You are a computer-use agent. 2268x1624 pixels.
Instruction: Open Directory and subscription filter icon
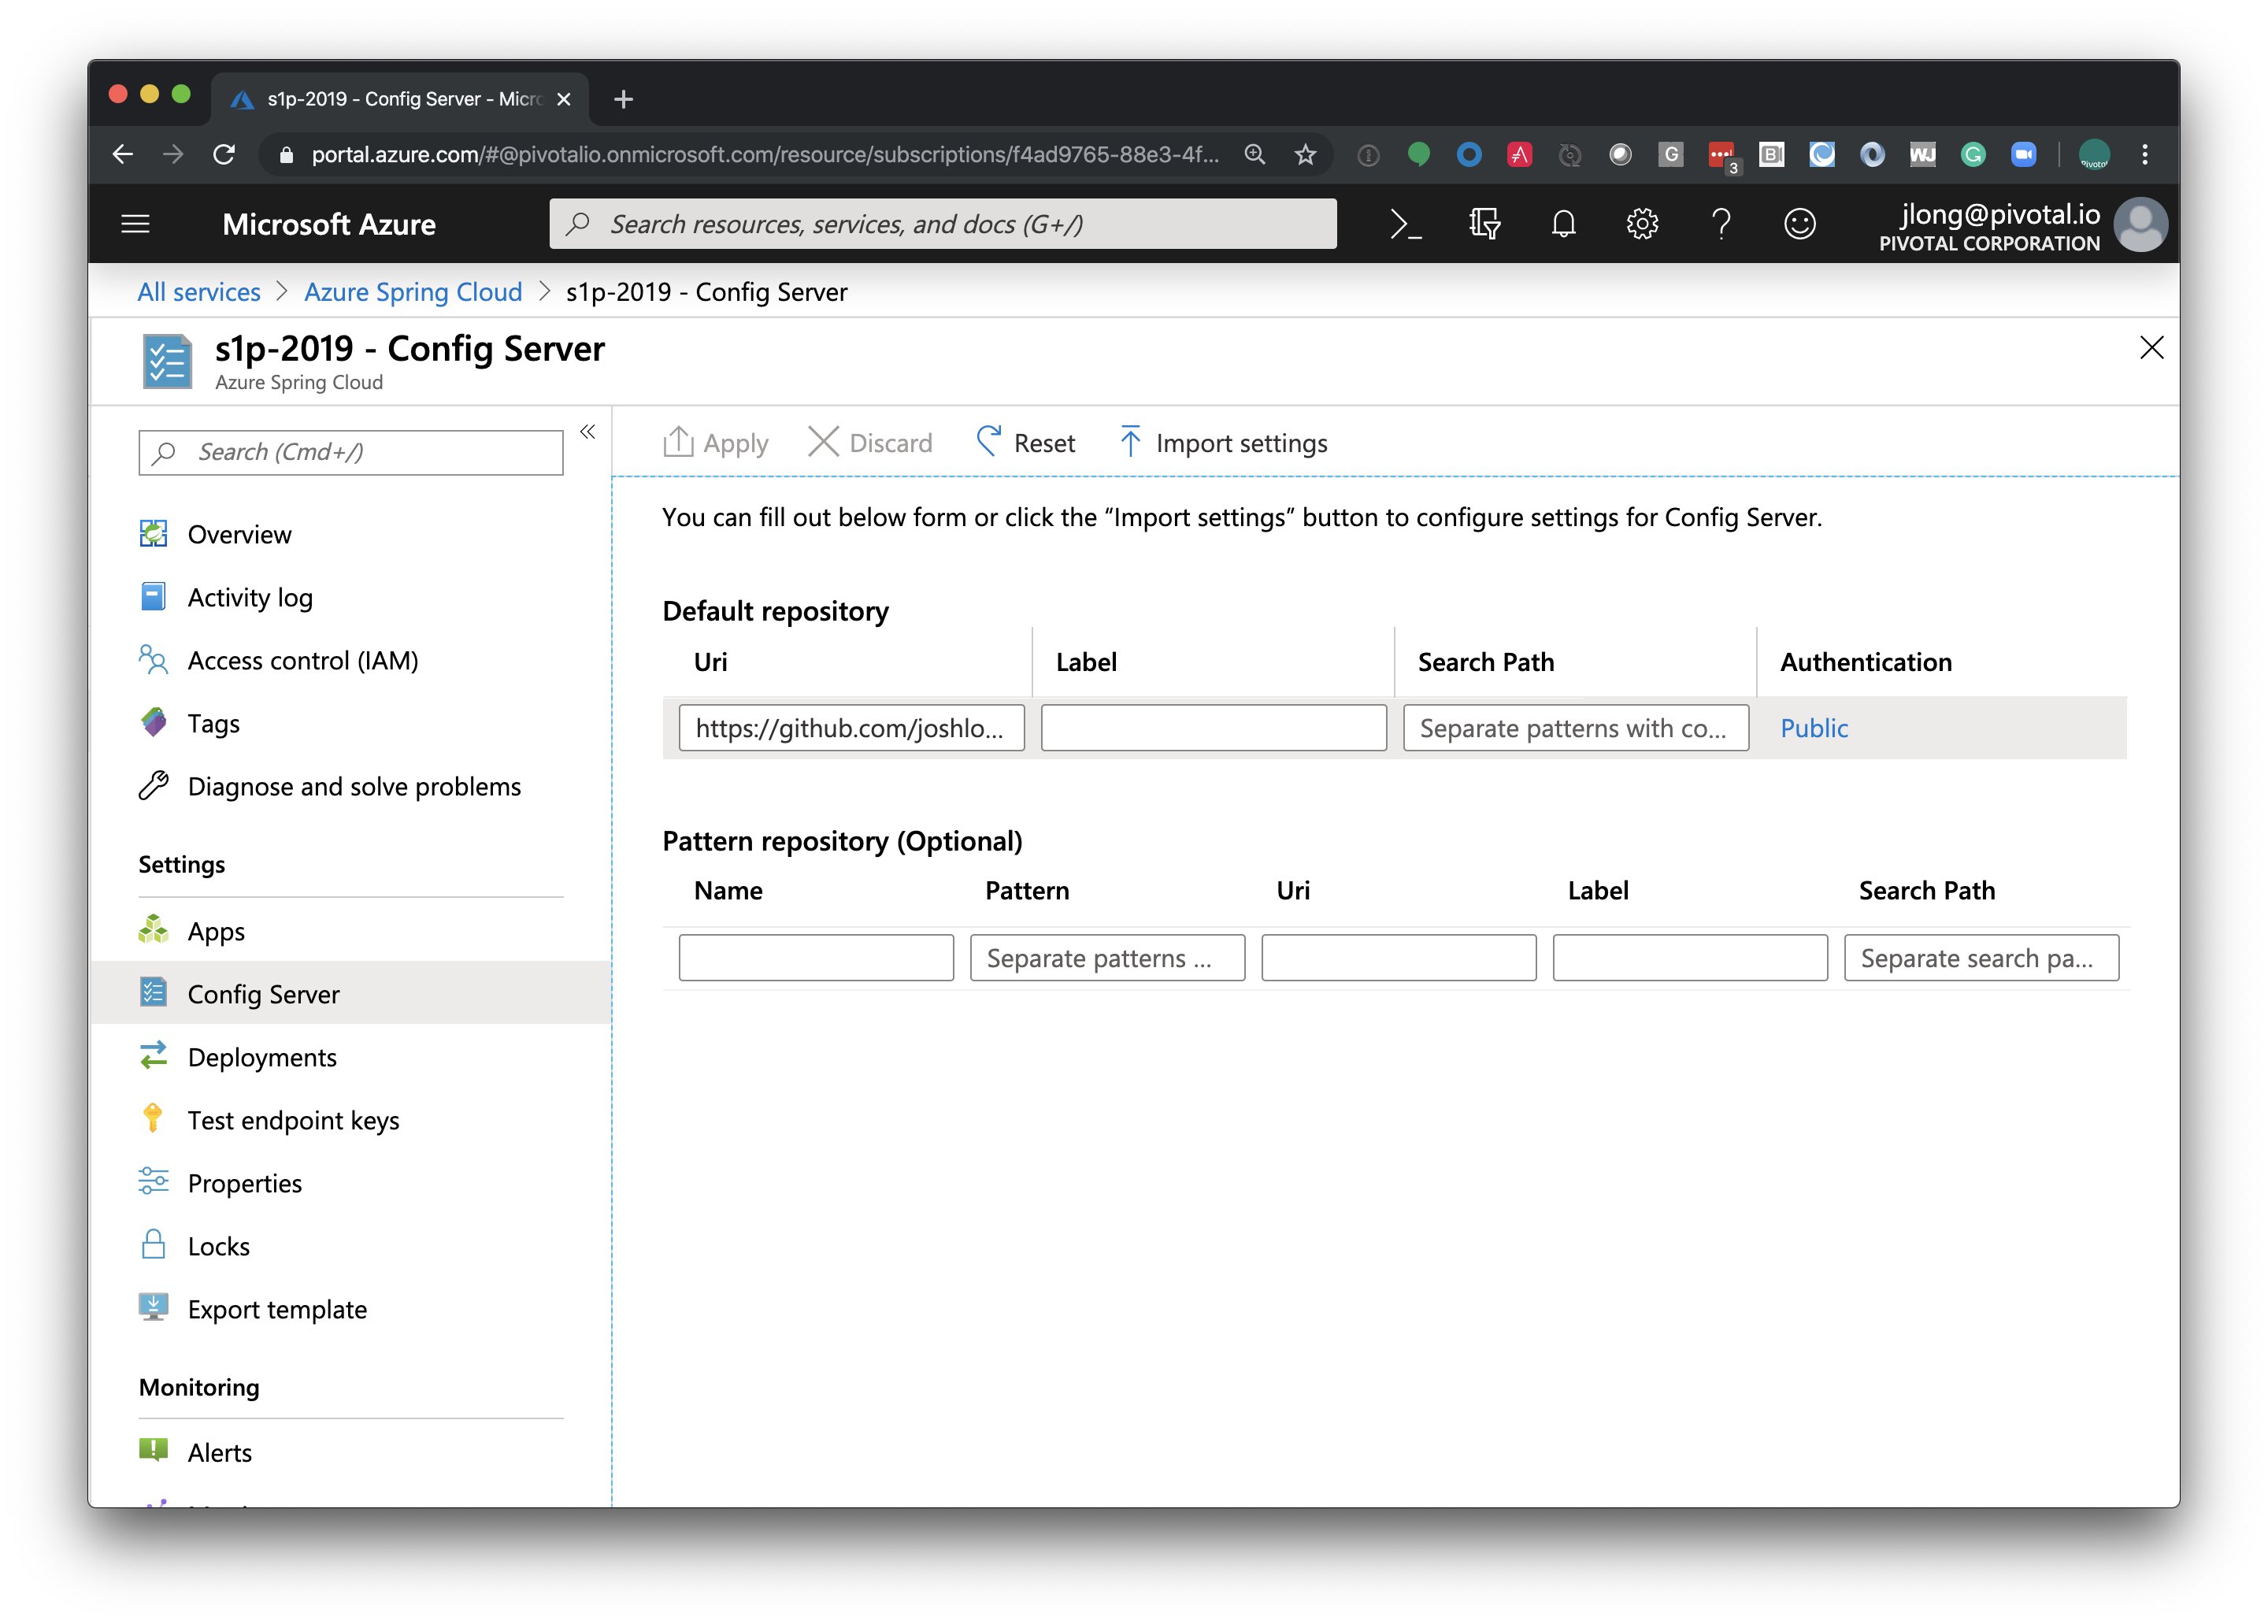point(1484,224)
